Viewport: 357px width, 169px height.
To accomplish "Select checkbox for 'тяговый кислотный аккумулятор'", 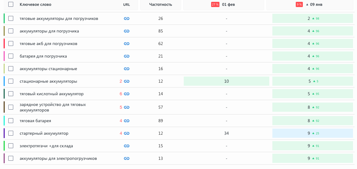I will click(11, 94).
